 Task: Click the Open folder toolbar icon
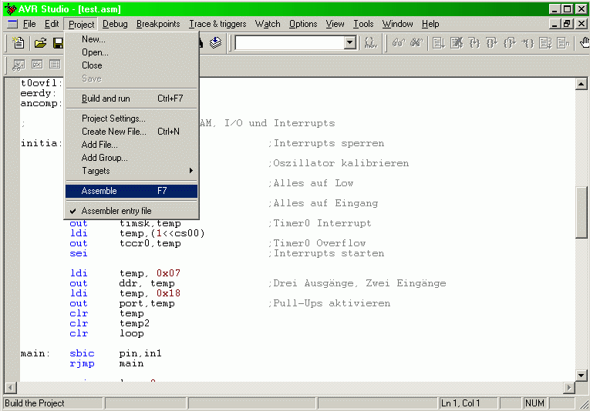tap(40, 43)
